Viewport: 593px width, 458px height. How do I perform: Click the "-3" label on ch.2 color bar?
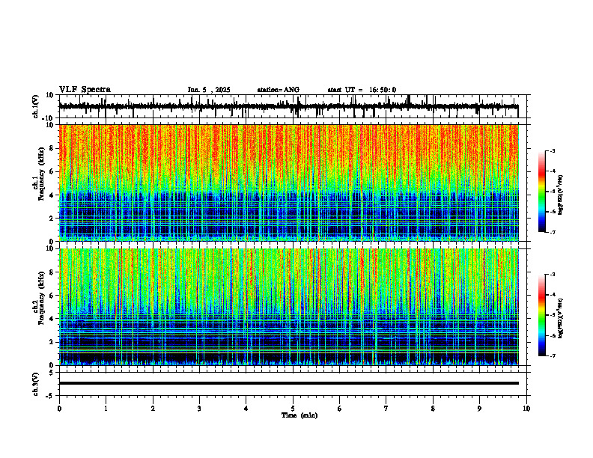tap(553, 275)
